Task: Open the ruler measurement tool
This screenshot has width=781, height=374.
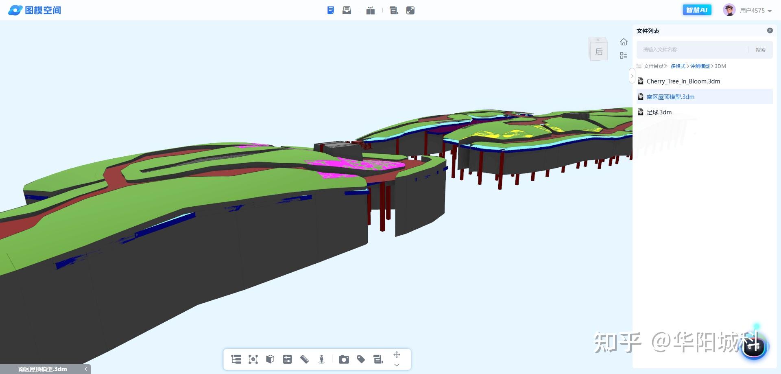Action: 304,359
